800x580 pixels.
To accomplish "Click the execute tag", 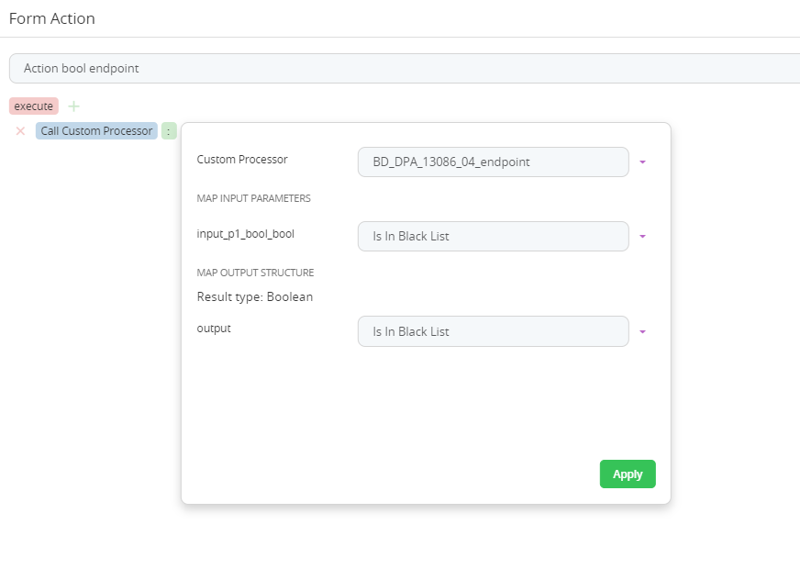I will (34, 106).
